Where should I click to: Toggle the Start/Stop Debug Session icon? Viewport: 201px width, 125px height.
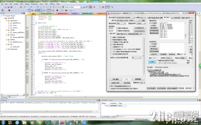(x=90, y=7)
